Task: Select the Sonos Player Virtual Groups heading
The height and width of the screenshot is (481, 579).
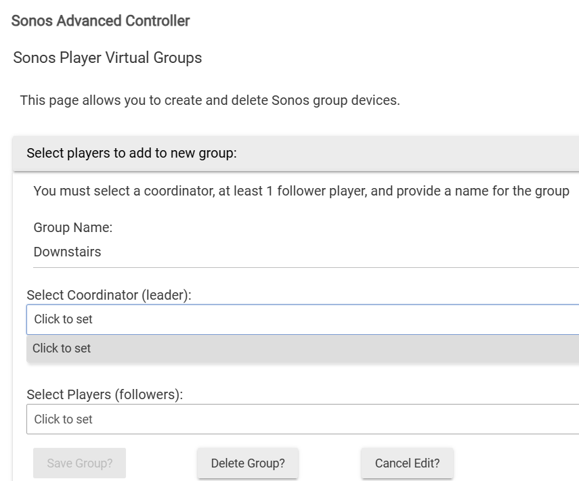Action: [x=108, y=58]
